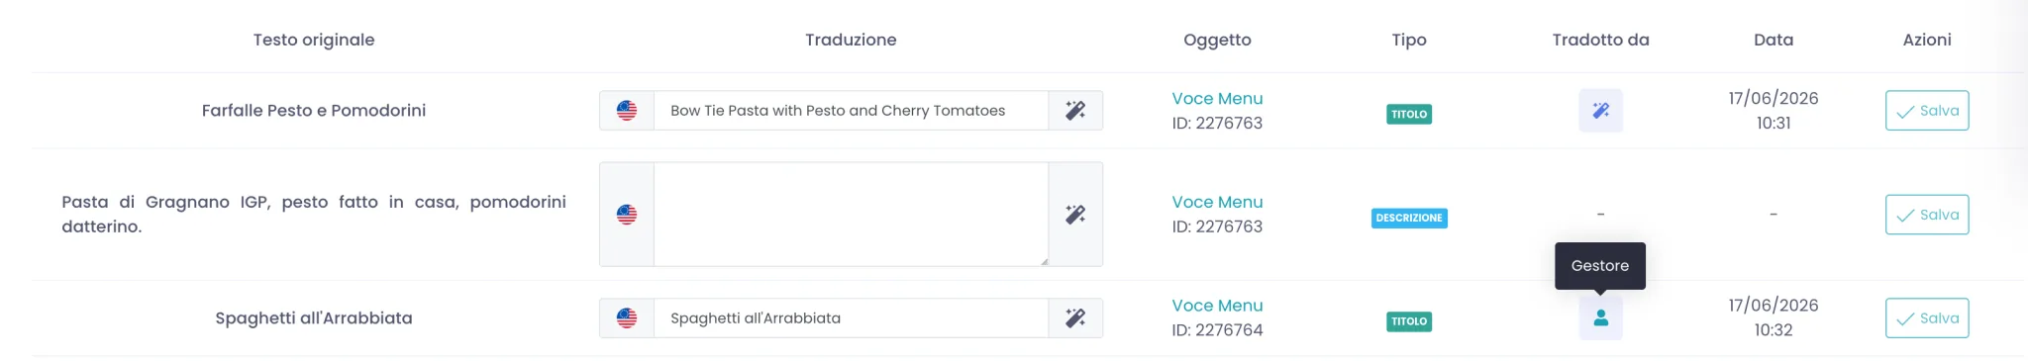
Task: Click auto-translate wand for Spaghetti all'Arrabbiata
Action: (1075, 318)
